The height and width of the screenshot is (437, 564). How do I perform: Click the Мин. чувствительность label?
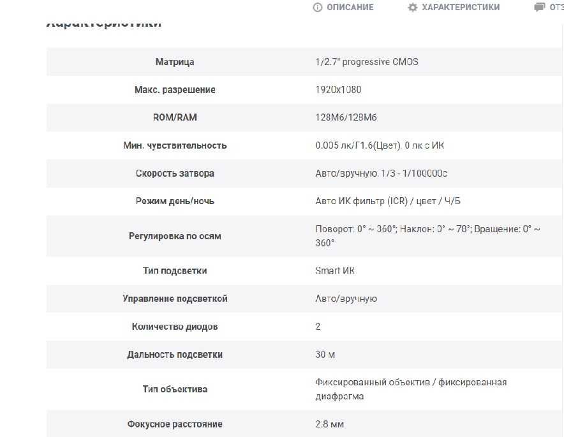point(175,145)
